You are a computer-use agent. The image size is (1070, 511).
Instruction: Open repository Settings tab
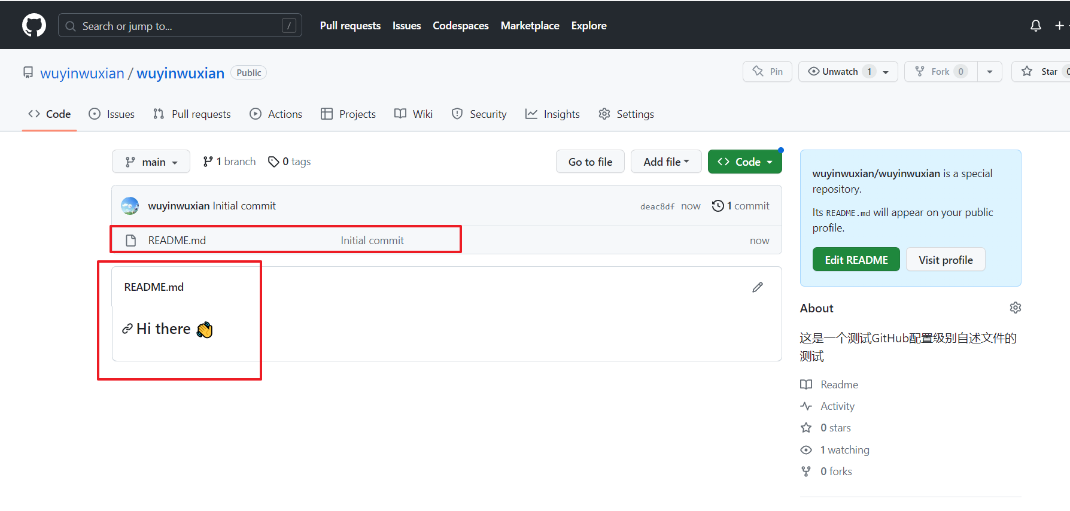pos(626,114)
